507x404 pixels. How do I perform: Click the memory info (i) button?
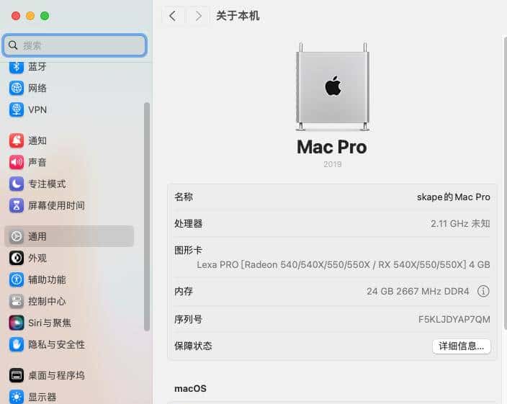pos(483,291)
